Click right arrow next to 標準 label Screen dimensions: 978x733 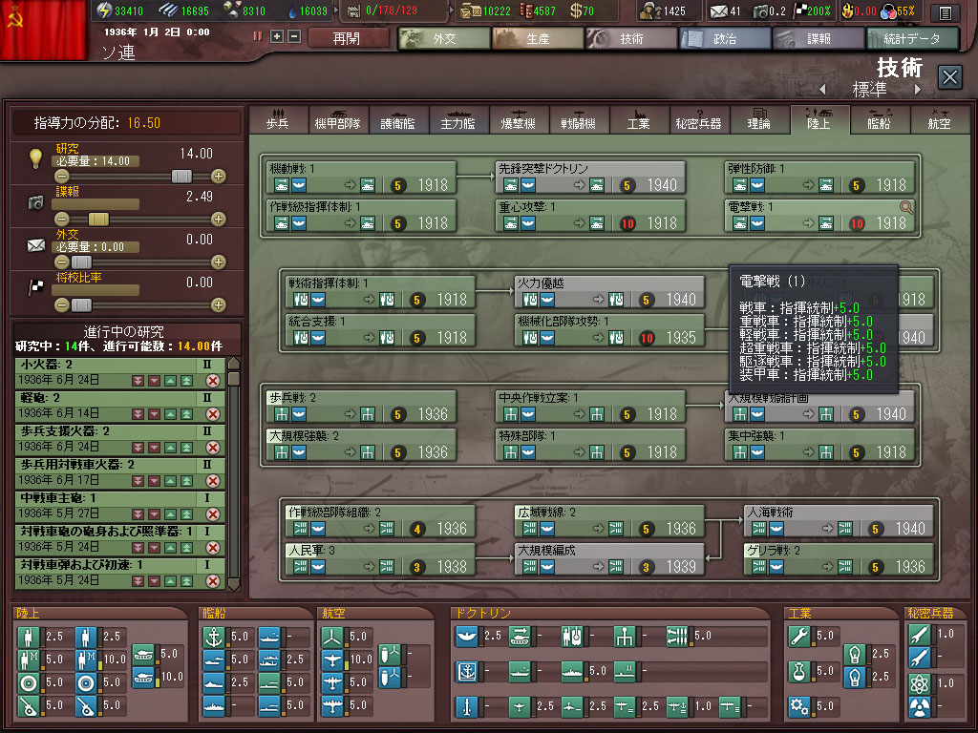(918, 89)
